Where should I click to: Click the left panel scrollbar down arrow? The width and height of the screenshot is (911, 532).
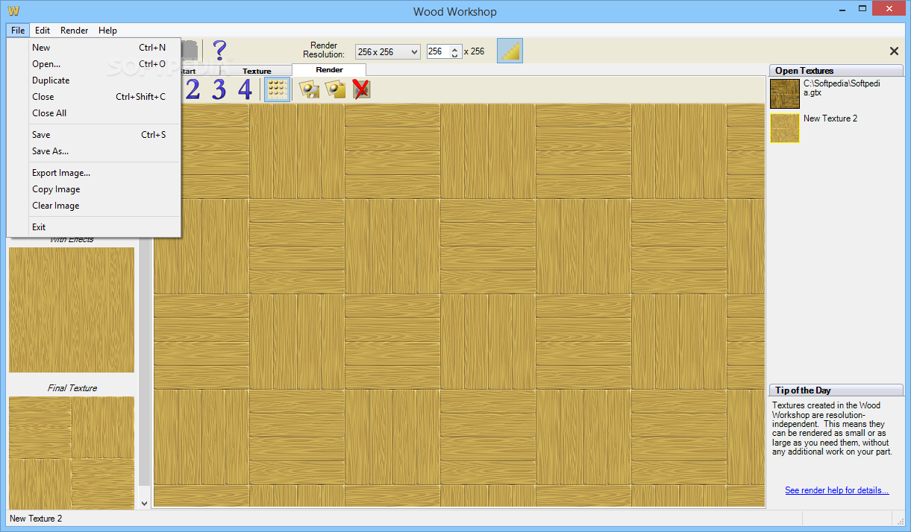point(145,504)
